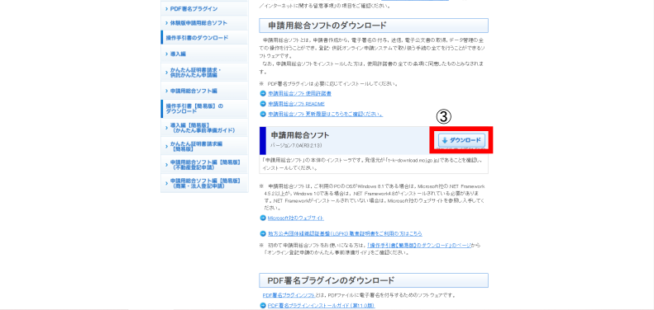Expand the 導入編 sidebar chevron
Screen dimensions: 654x310
pos(166,54)
